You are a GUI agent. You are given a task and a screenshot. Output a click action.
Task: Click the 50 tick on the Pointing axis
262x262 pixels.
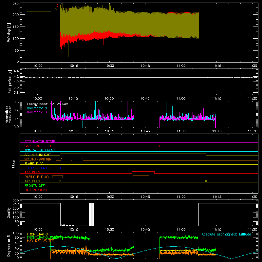point(17,50)
